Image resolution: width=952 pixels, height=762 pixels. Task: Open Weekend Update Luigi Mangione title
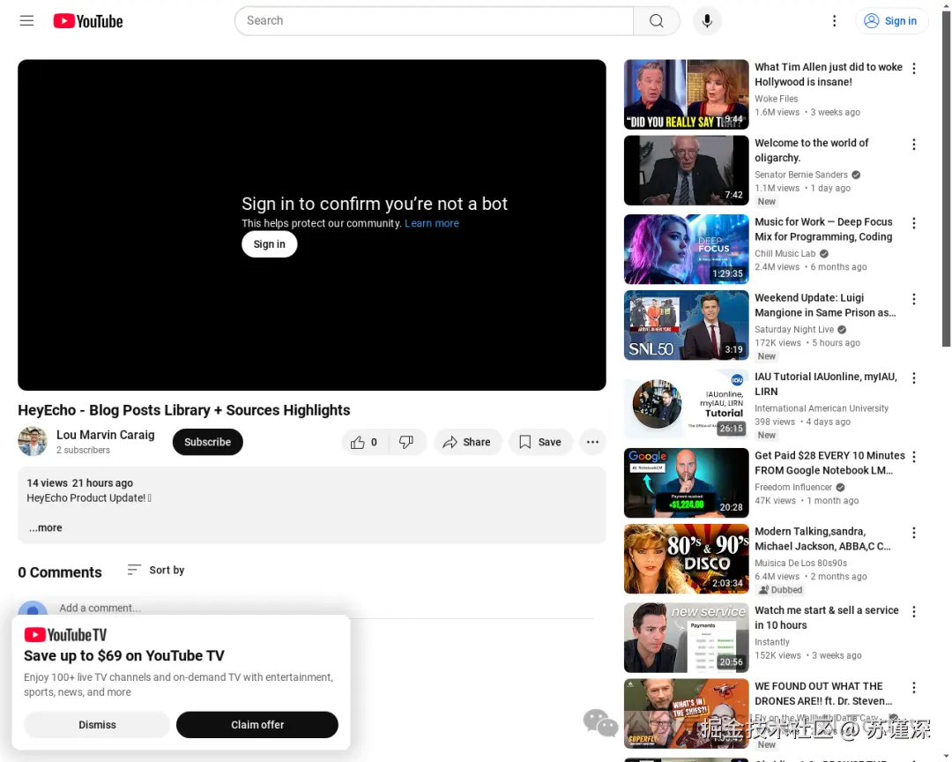825,305
